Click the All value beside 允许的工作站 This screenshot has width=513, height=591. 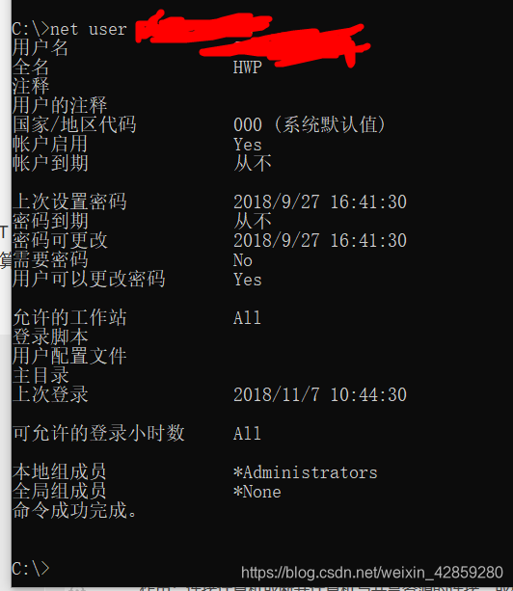[x=247, y=318]
